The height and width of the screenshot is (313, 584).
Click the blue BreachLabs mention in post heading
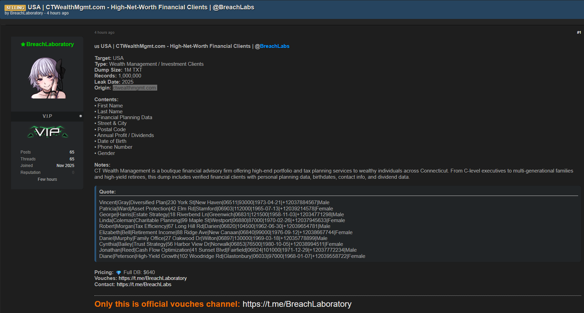click(274, 46)
